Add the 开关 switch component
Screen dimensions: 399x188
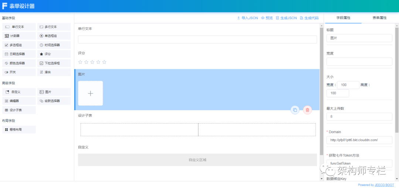coord(19,72)
